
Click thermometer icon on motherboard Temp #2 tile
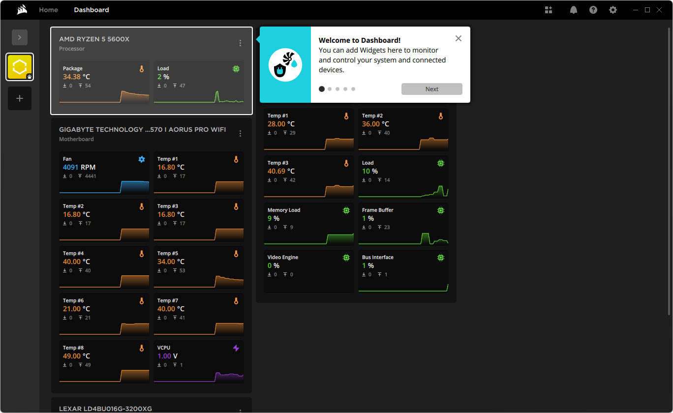coord(142,206)
